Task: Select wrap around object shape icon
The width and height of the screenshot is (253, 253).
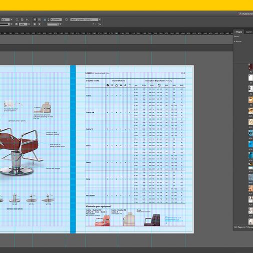Action: tap(35, 24)
